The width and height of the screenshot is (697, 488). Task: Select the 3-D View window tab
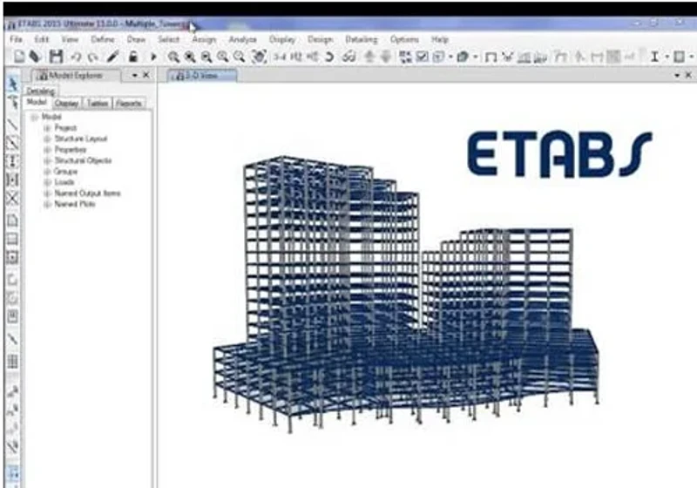coord(202,75)
